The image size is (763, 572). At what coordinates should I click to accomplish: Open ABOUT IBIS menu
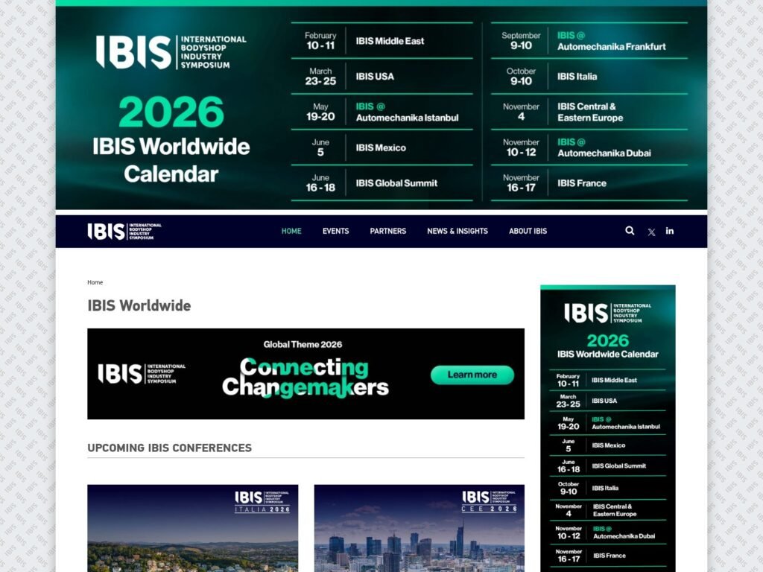(528, 231)
